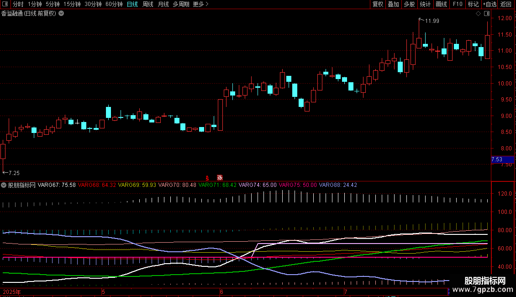Toggle the side panel icon at chart top-right
This screenshot has width=516, height=297.
(487, 14)
